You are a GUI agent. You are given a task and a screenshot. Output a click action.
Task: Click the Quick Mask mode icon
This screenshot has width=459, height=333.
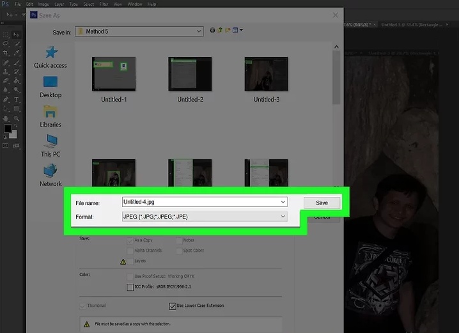[x=6, y=146]
